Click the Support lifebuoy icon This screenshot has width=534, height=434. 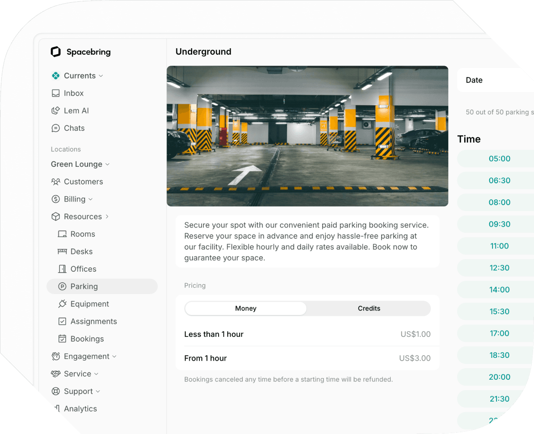pyautogui.click(x=56, y=391)
